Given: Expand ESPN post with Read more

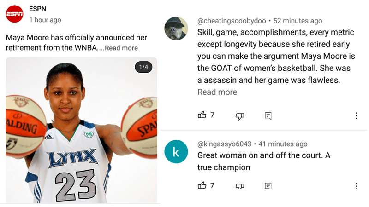Looking at the screenshot, I should pyautogui.click(x=121, y=48).
